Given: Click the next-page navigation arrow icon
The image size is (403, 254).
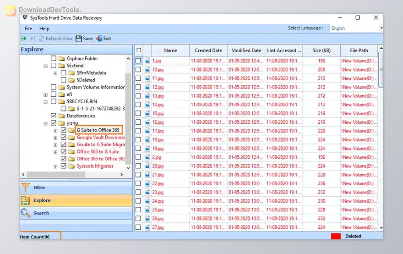Looking at the screenshot, I should [x=33, y=39].
